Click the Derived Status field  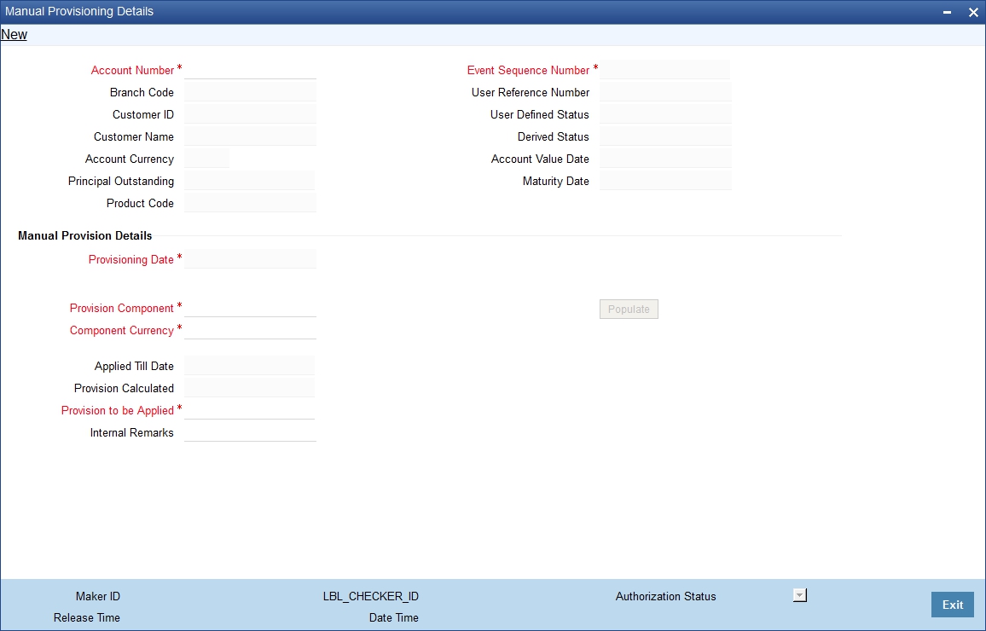(665, 136)
